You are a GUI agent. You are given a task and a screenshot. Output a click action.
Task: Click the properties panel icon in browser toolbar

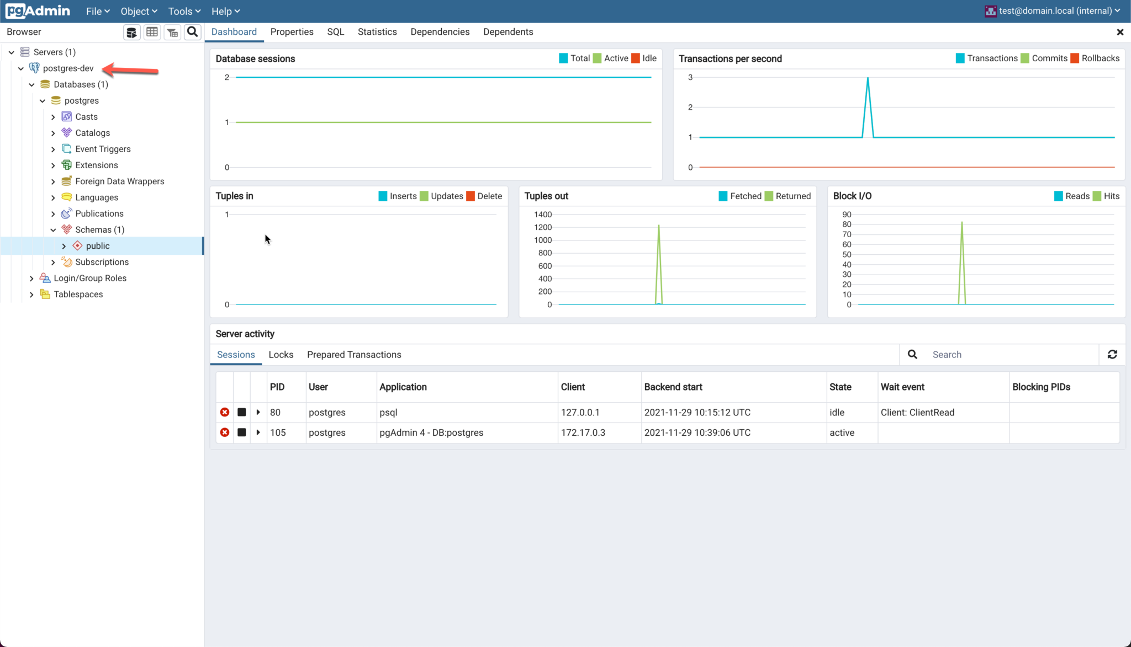coord(151,32)
